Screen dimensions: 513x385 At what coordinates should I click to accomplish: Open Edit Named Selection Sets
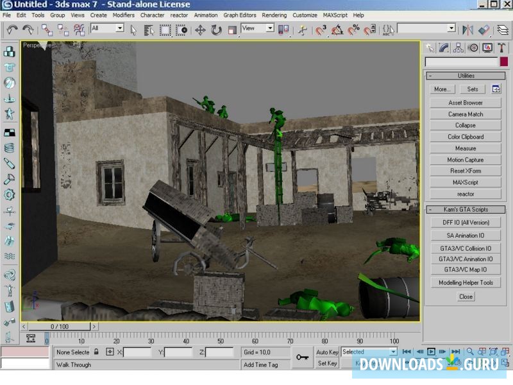click(389, 30)
